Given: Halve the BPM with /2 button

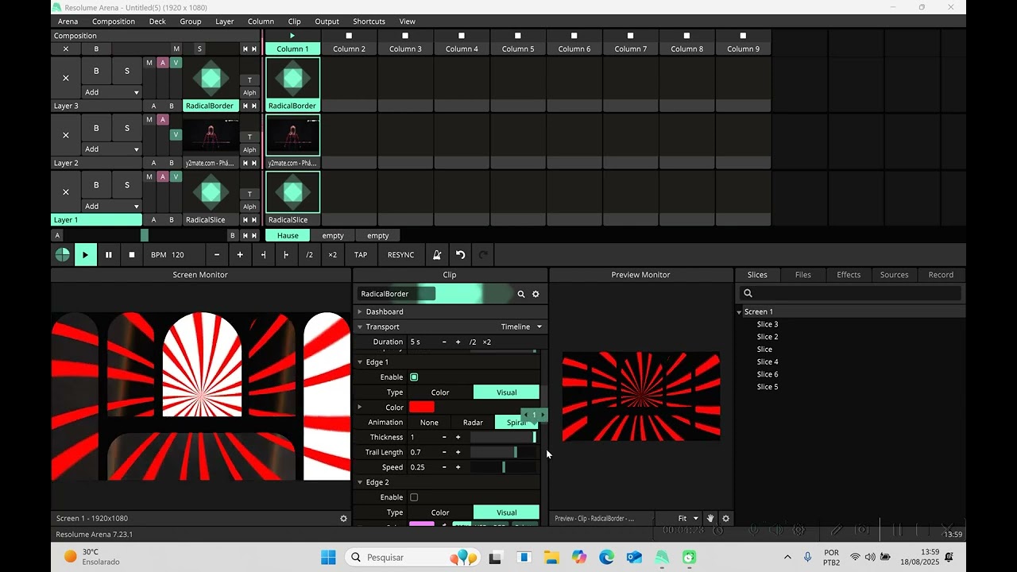Looking at the screenshot, I should pyautogui.click(x=309, y=255).
